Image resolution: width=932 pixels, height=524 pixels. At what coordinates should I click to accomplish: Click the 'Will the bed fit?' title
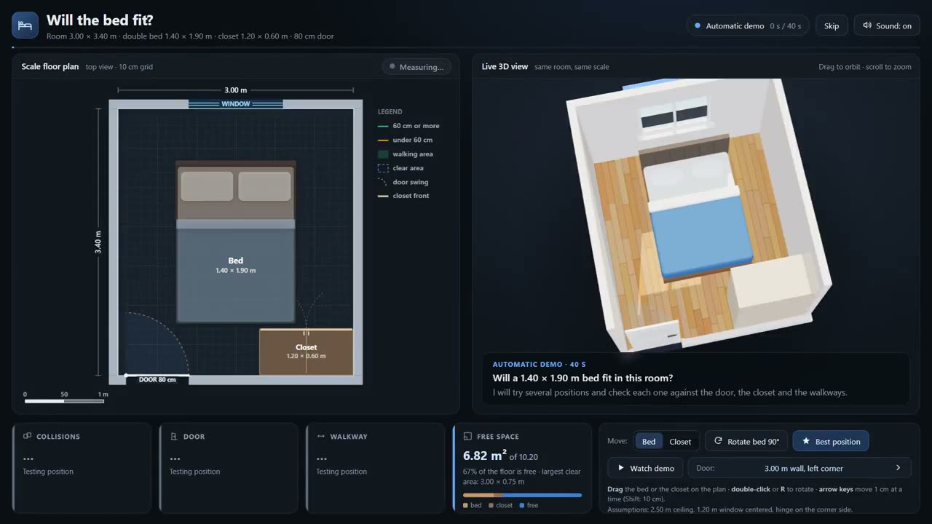pyautogui.click(x=100, y=20)
